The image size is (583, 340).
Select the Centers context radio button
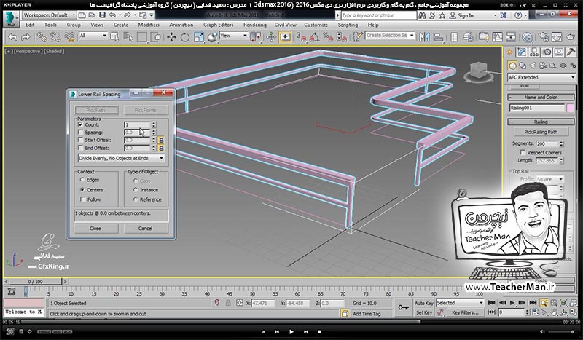(x=82, y=189)
